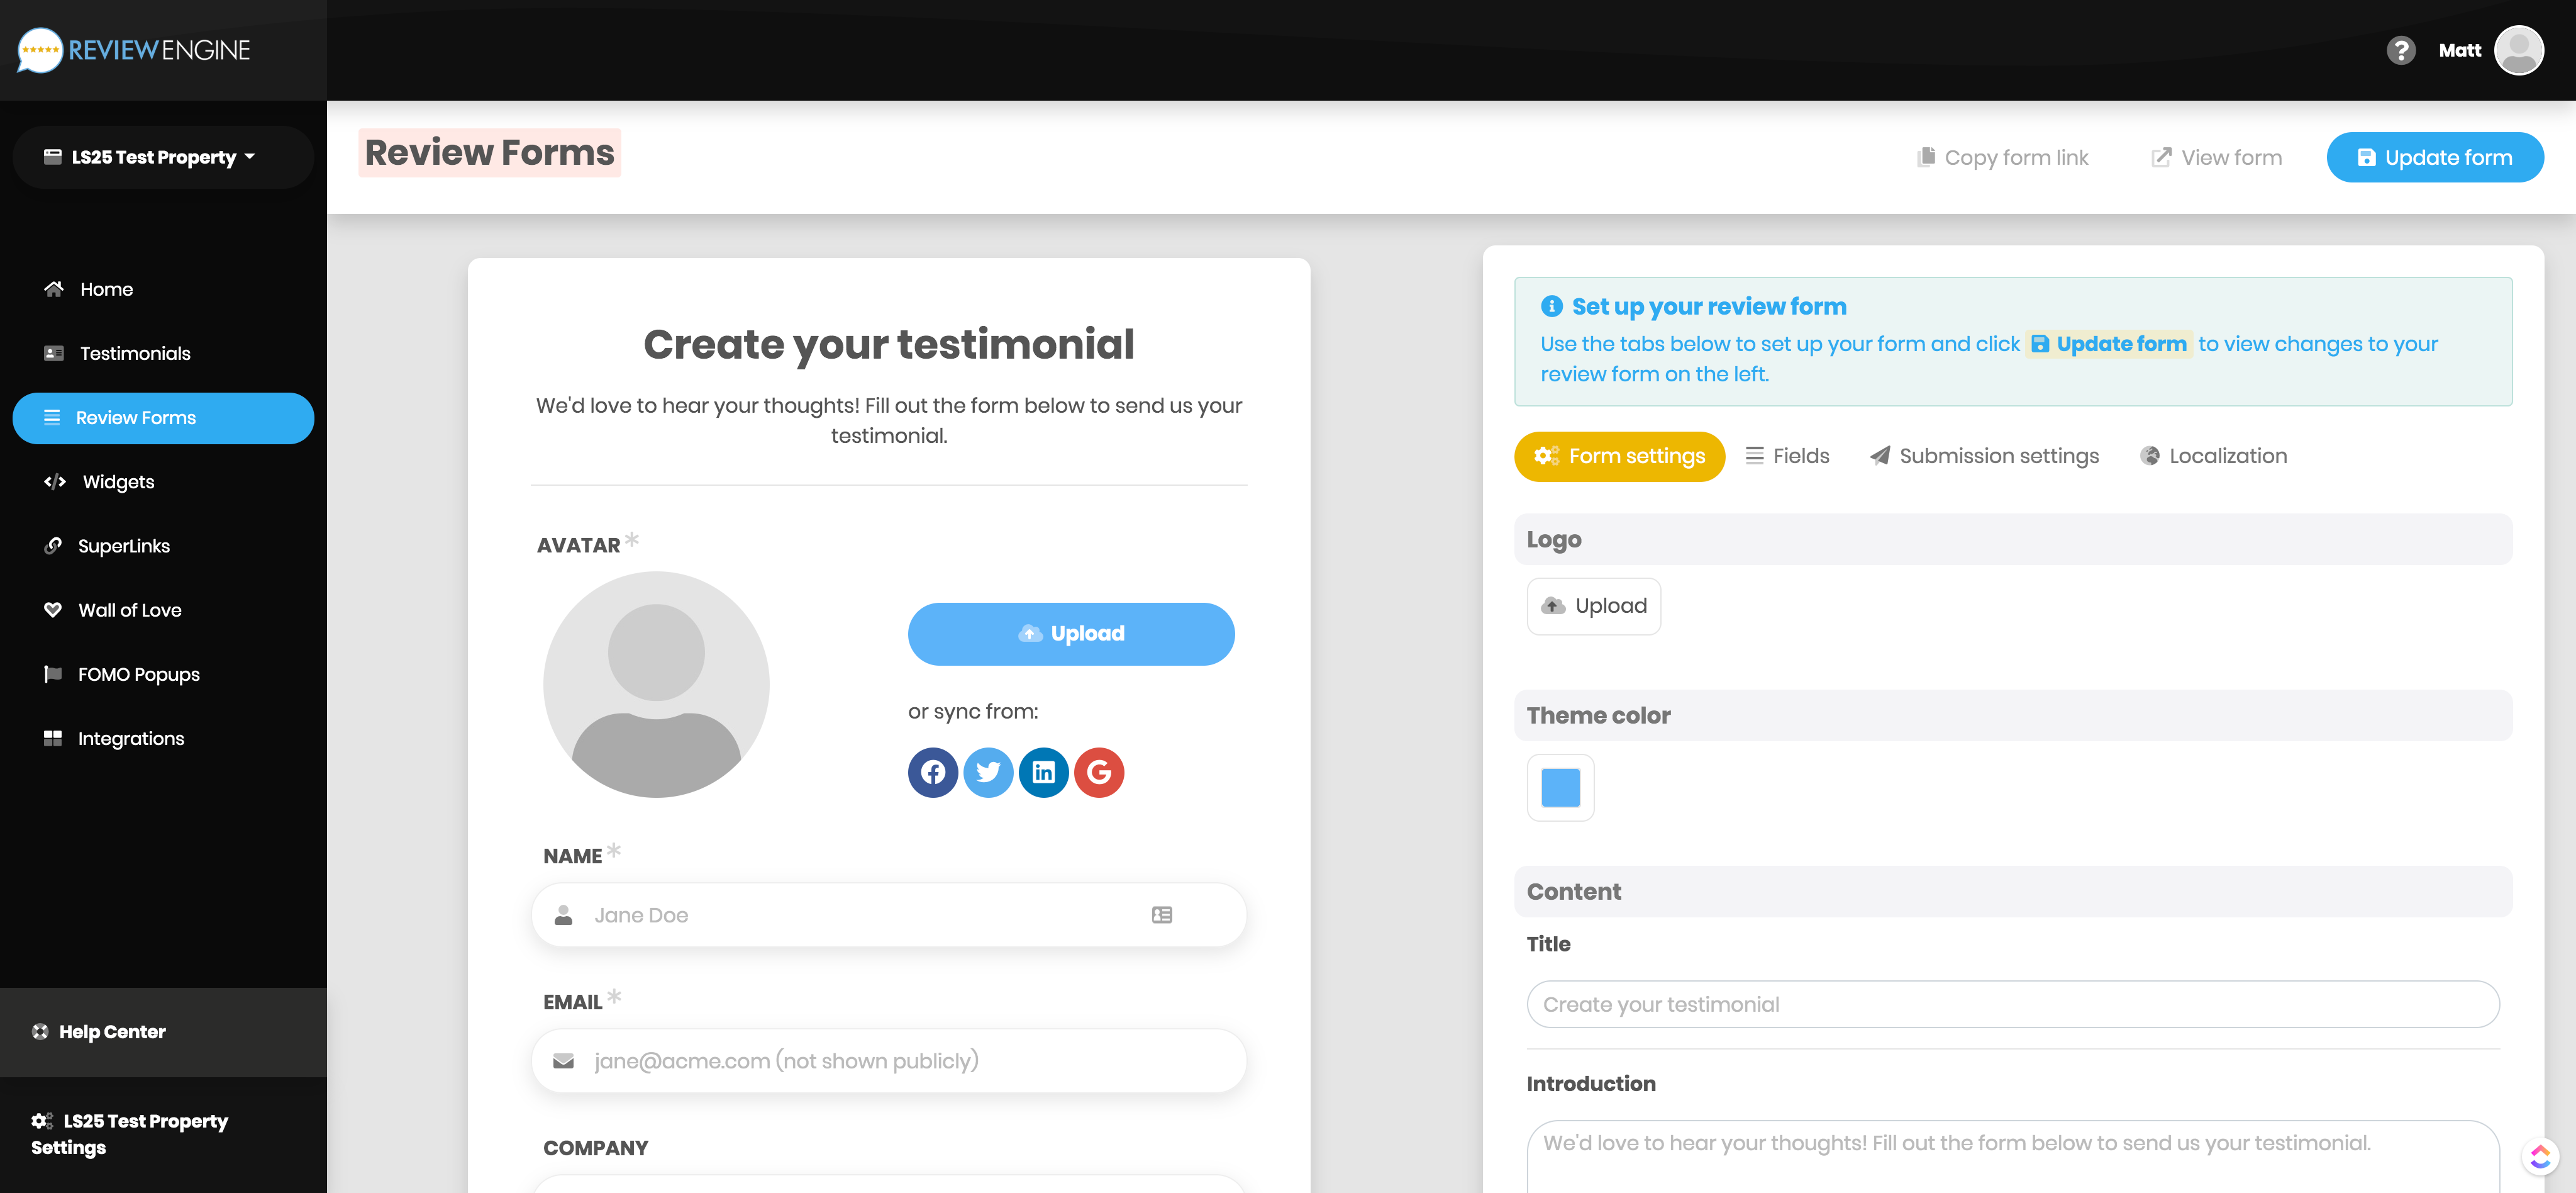
Task: Sync avatar from Facebook
Action: [932, 771]
